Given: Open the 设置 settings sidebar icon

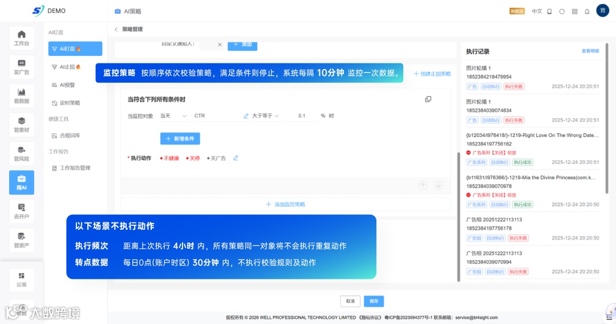Looking at the screenshot, I should pyautogui.click(x=22, y=280).
